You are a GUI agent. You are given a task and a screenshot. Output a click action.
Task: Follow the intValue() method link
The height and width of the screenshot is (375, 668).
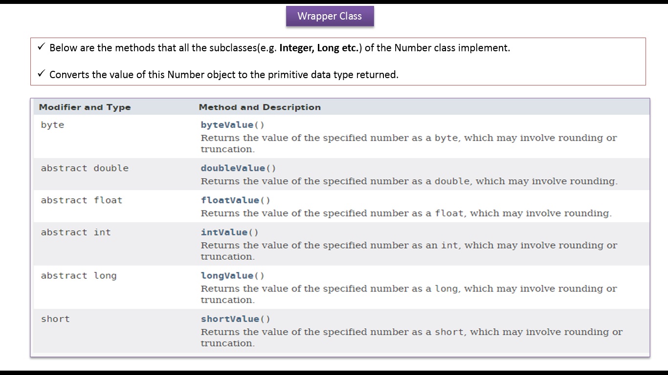click(x=229, y=232)
